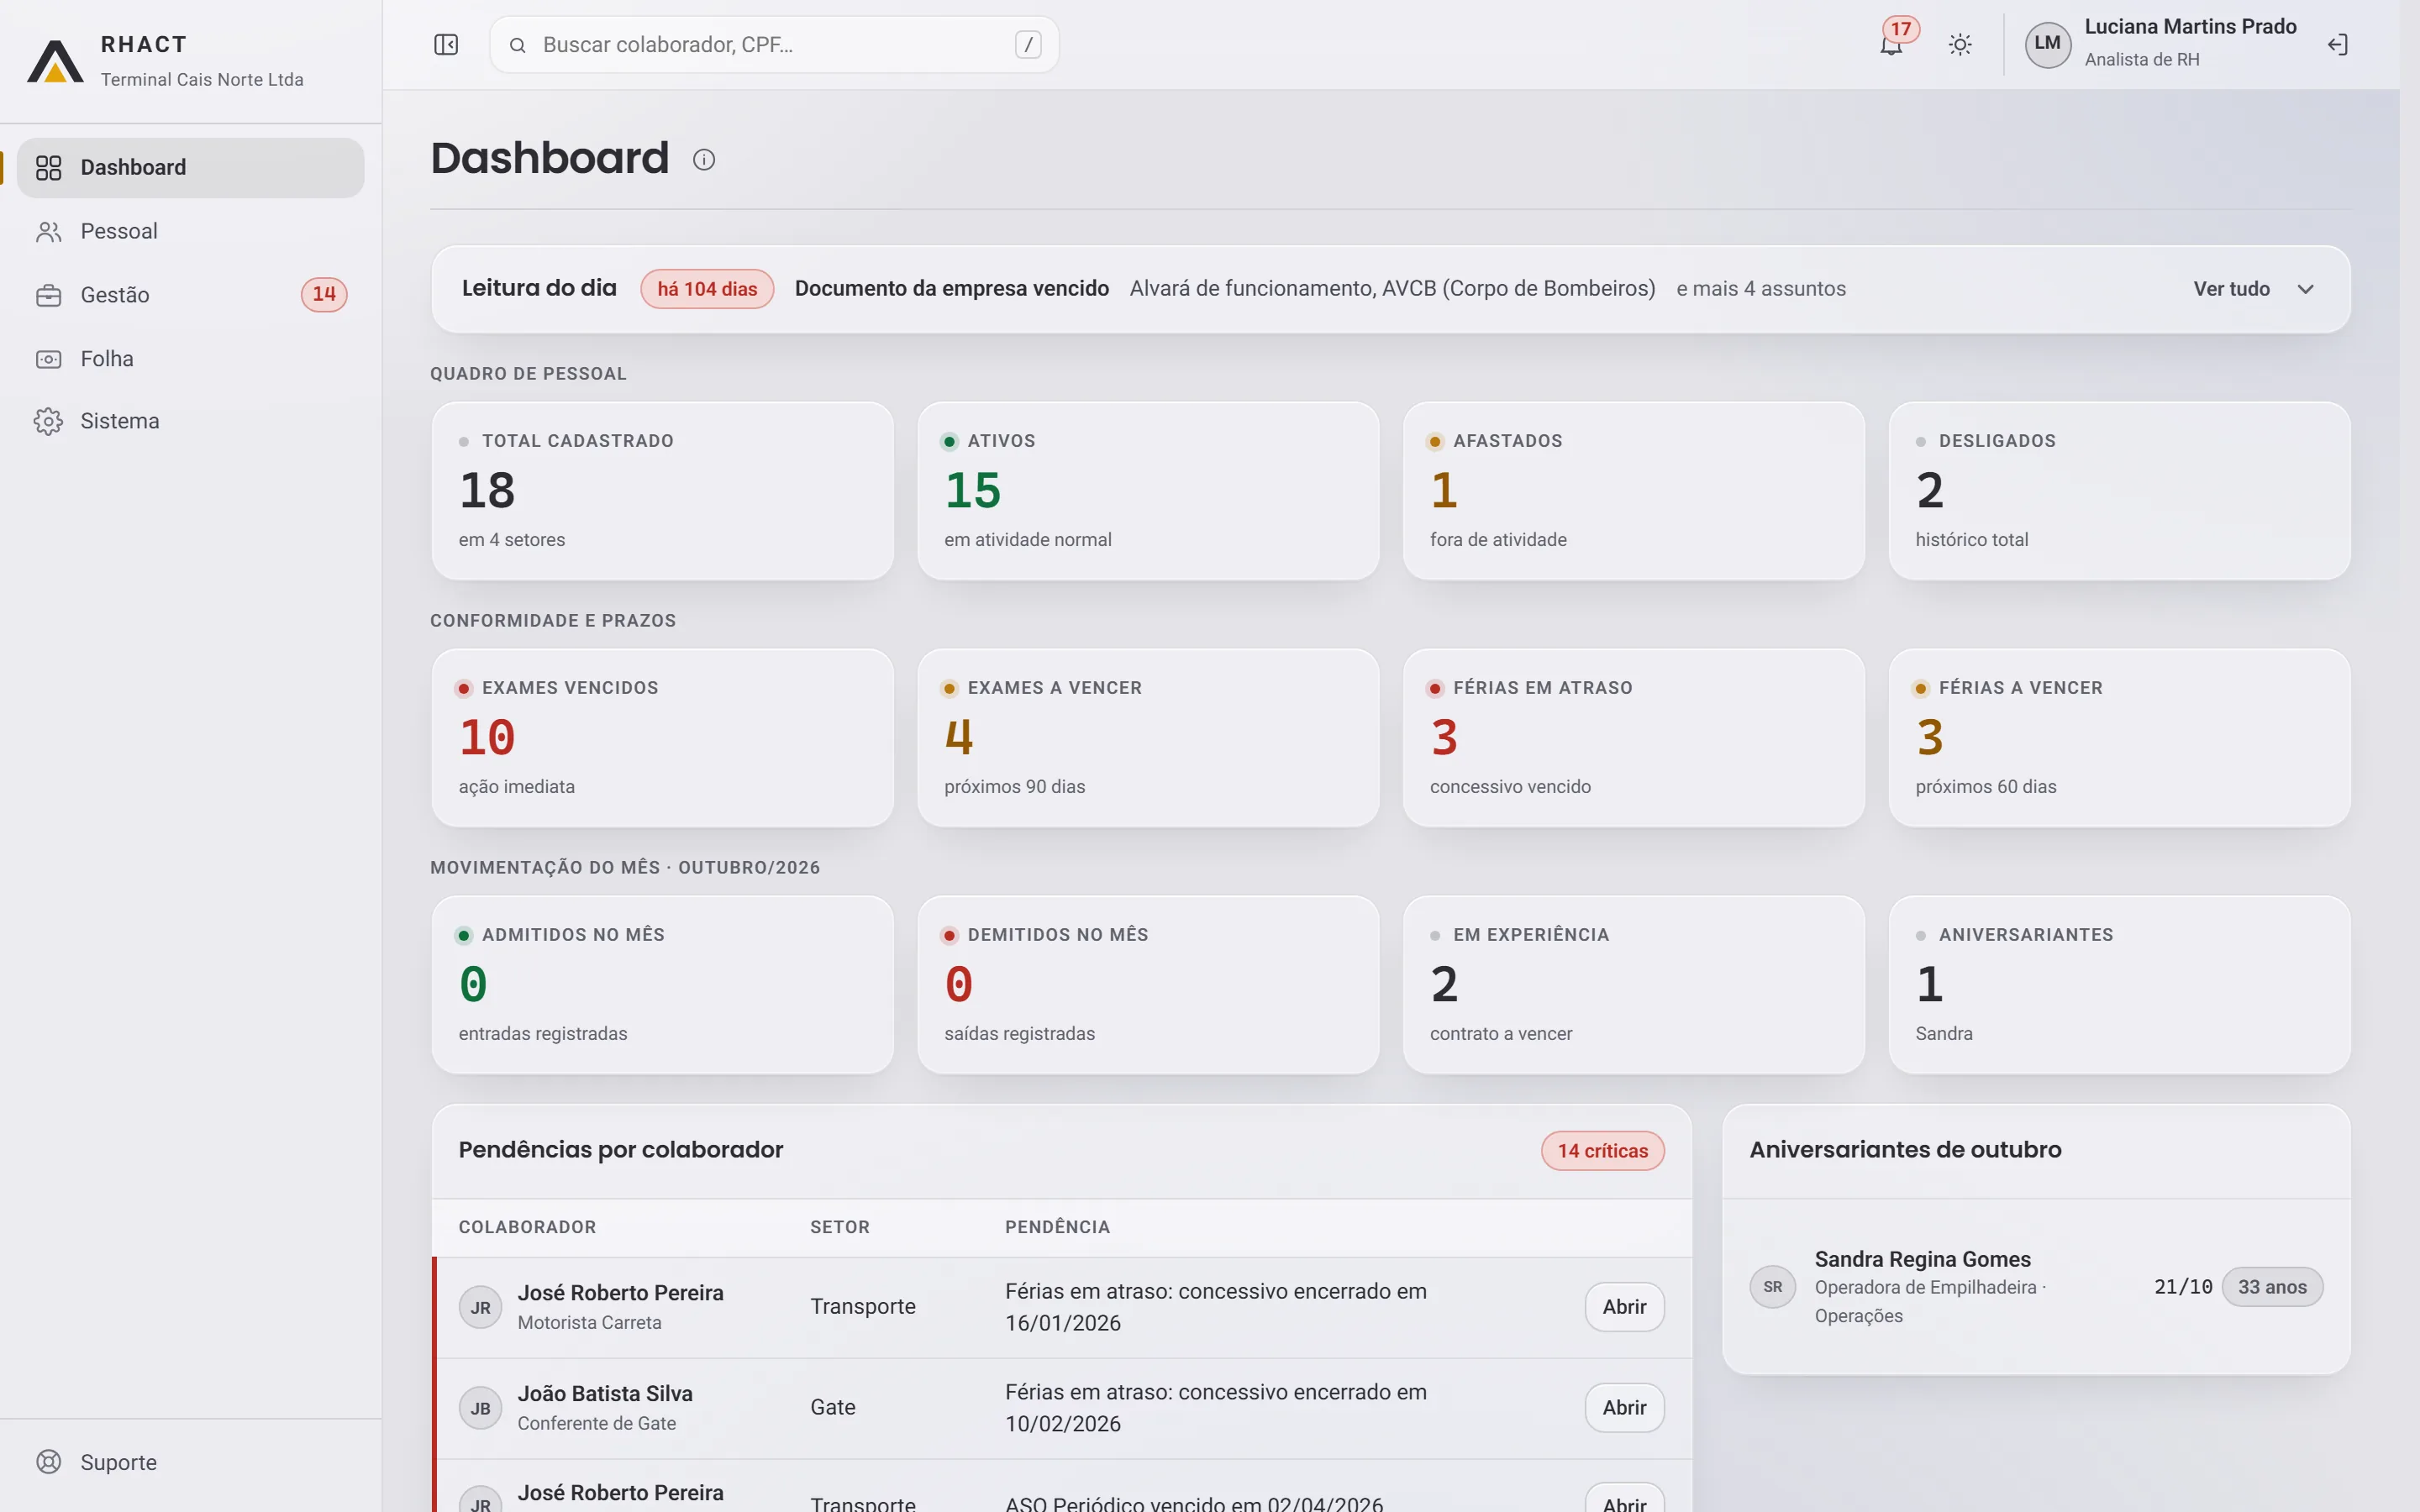Open the Dashboard menu item

tap(191, 168)
